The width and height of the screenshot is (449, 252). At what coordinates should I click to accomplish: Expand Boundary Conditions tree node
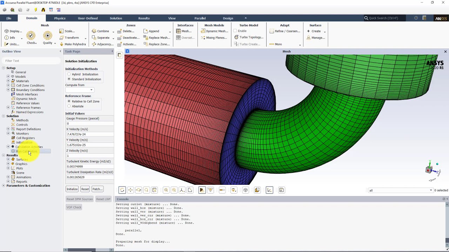(8, 90)
